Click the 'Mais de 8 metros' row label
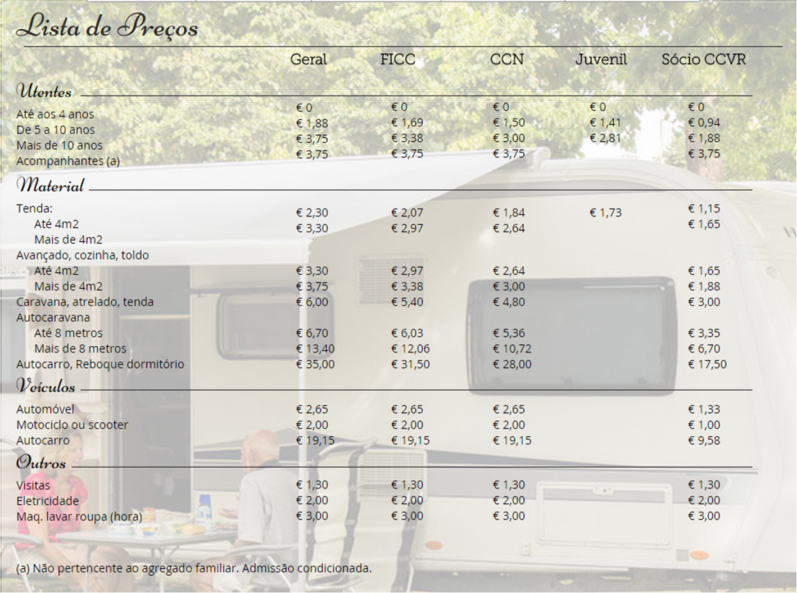The image size is (797, 593). (x=80, y=349)
